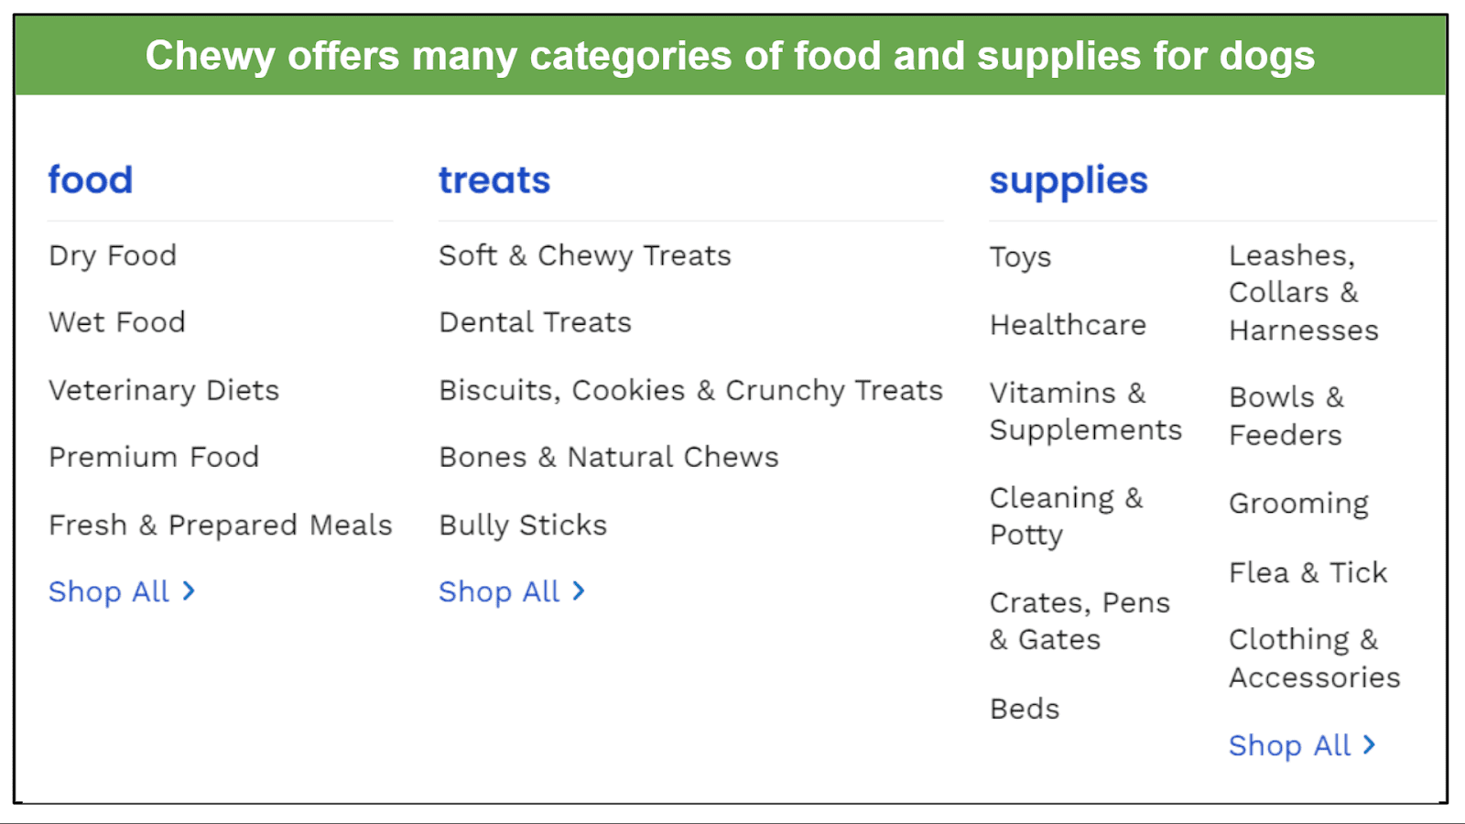
Task: Open the Dry Food category
Action: click(x=113, y=255)
